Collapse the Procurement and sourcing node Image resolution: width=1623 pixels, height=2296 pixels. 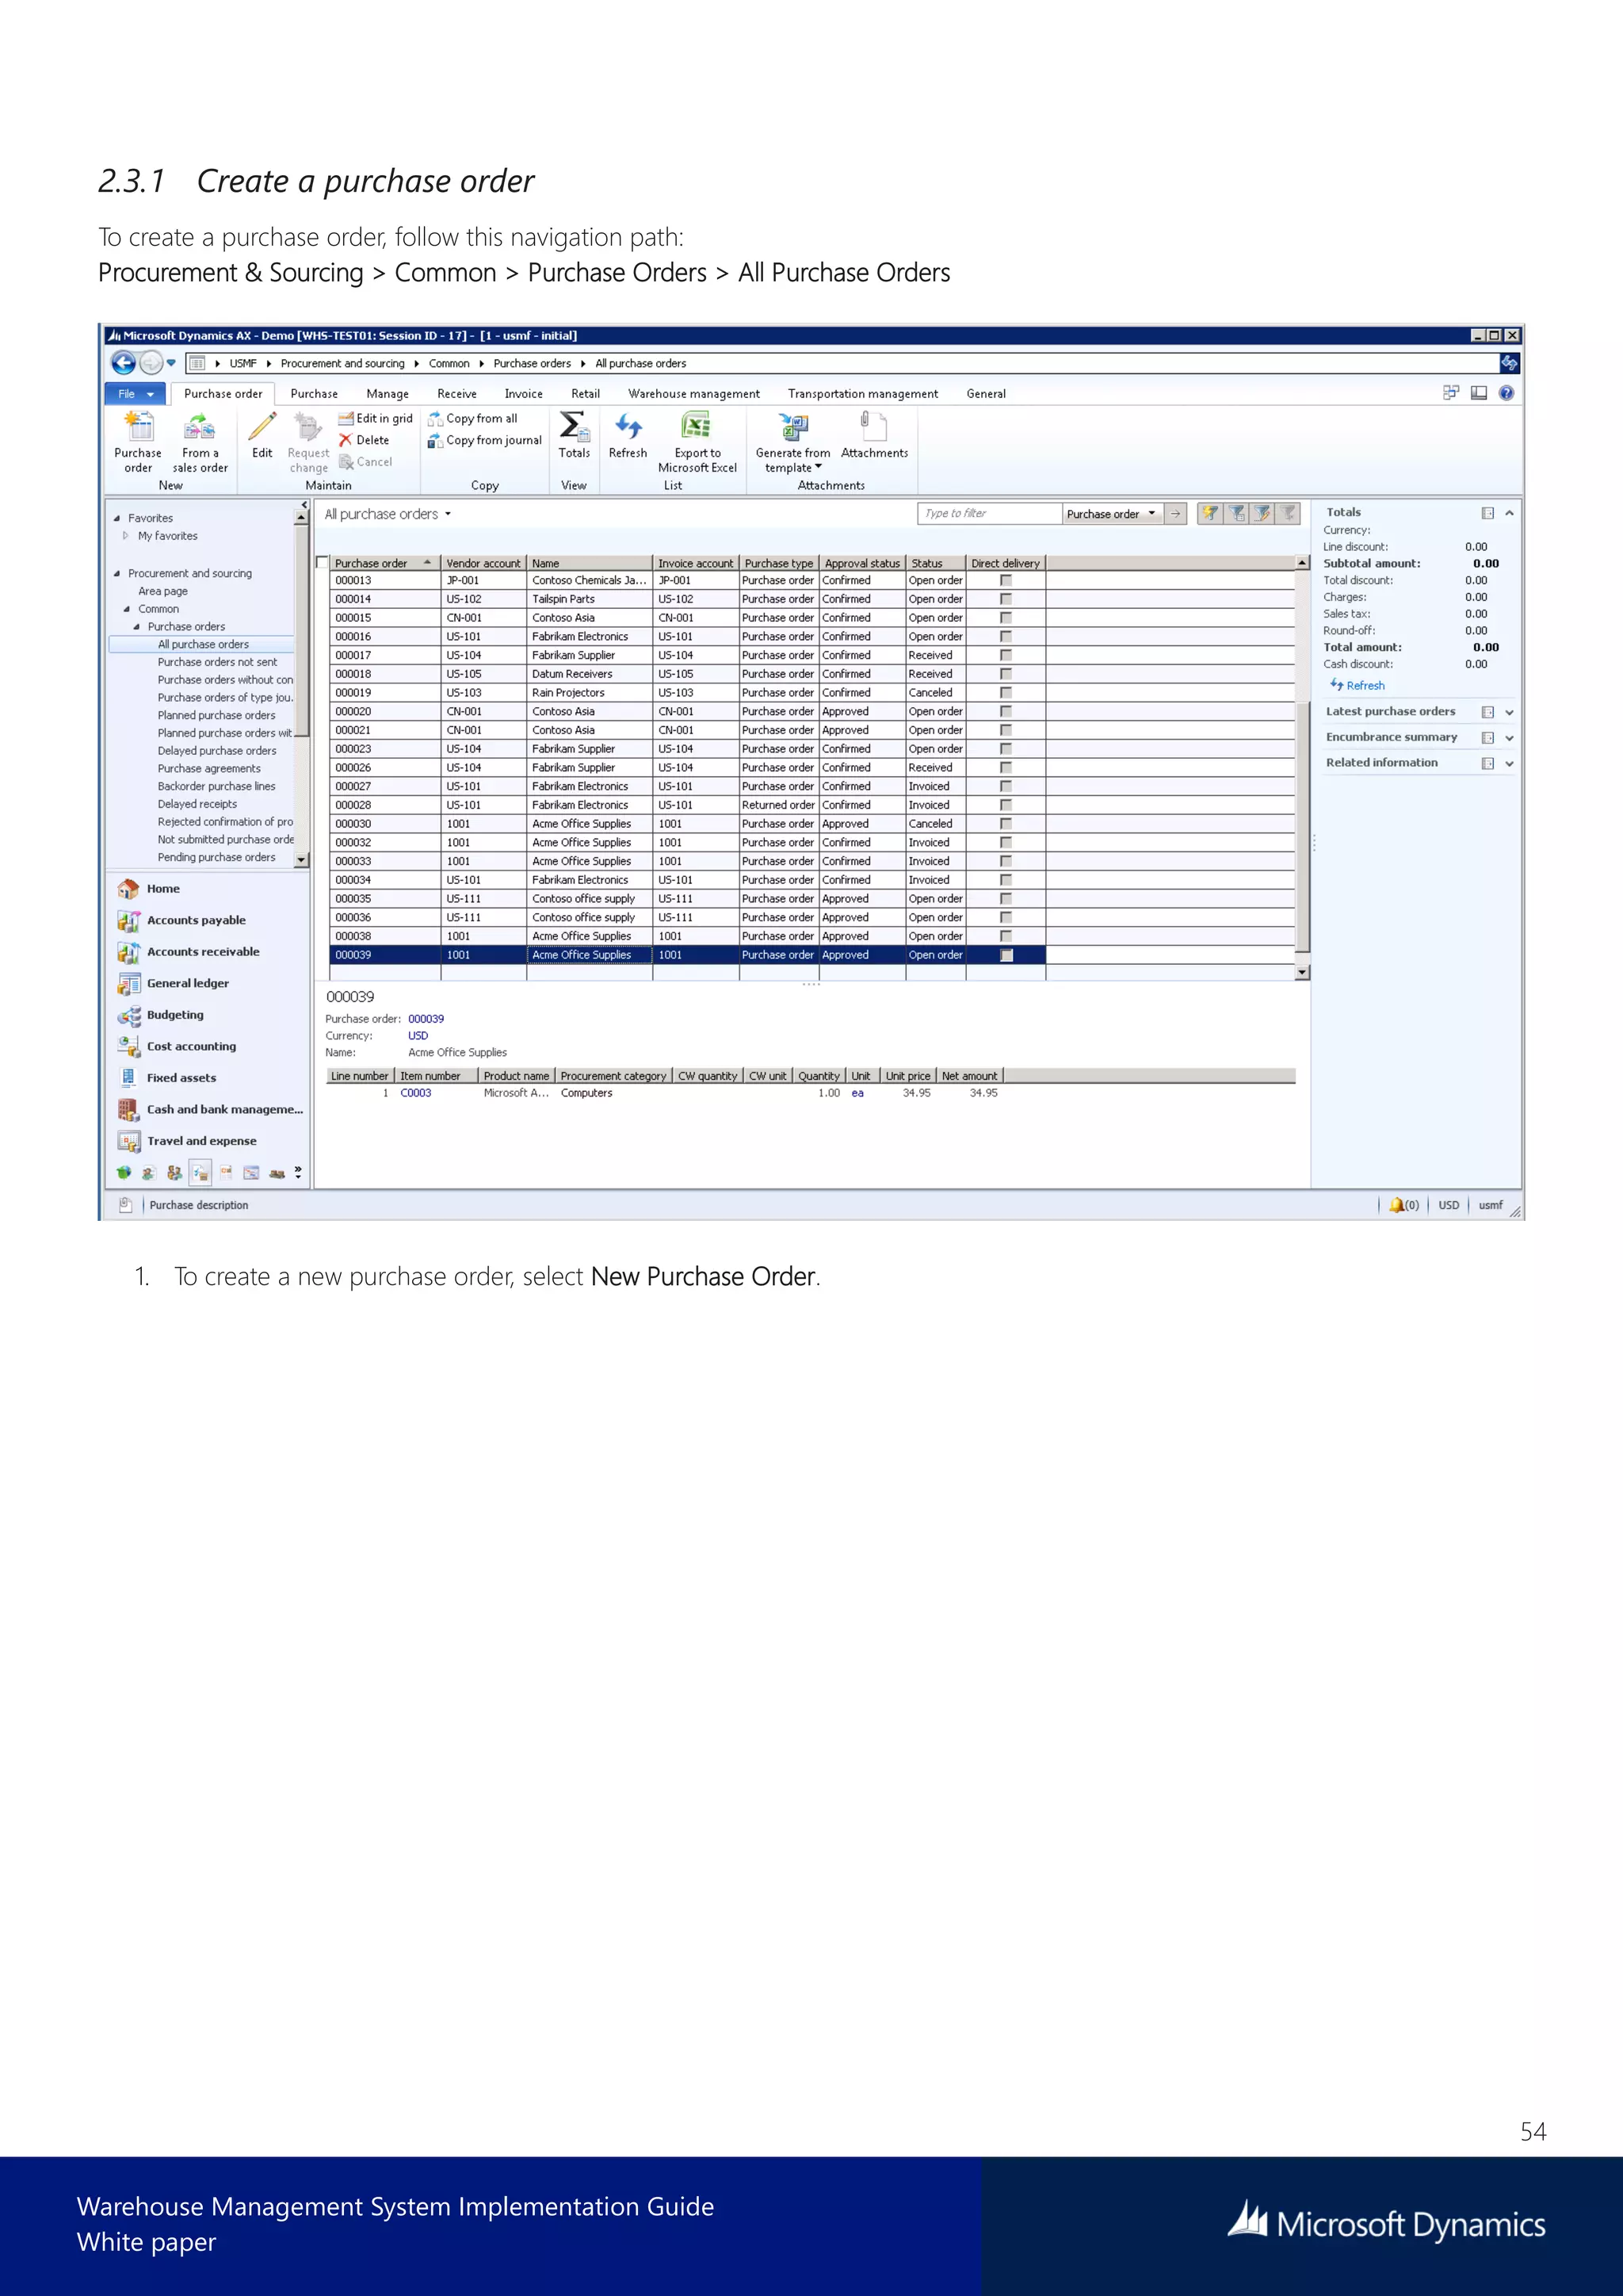pos(117,574)
